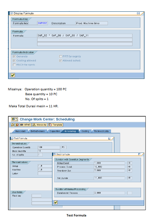
Task: Click the Tot. Duratn value 11,003
Action: (x=109, y=178)
